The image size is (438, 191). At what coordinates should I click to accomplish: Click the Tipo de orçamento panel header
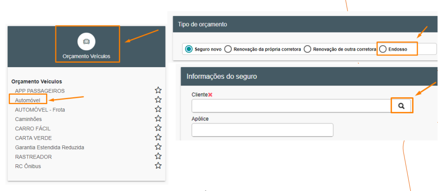coord(305,24)
